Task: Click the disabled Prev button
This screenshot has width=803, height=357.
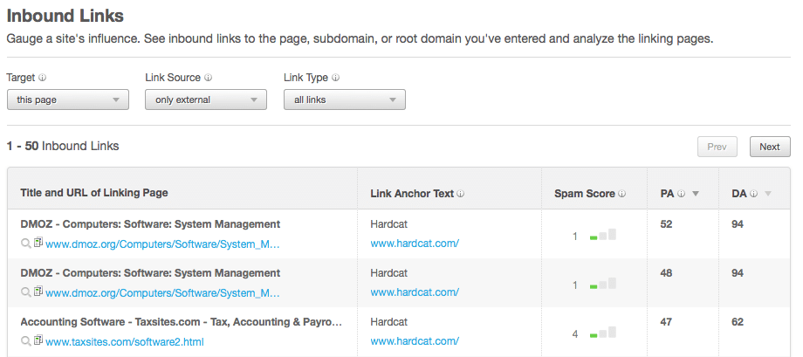Action: [x=717, y=147]
